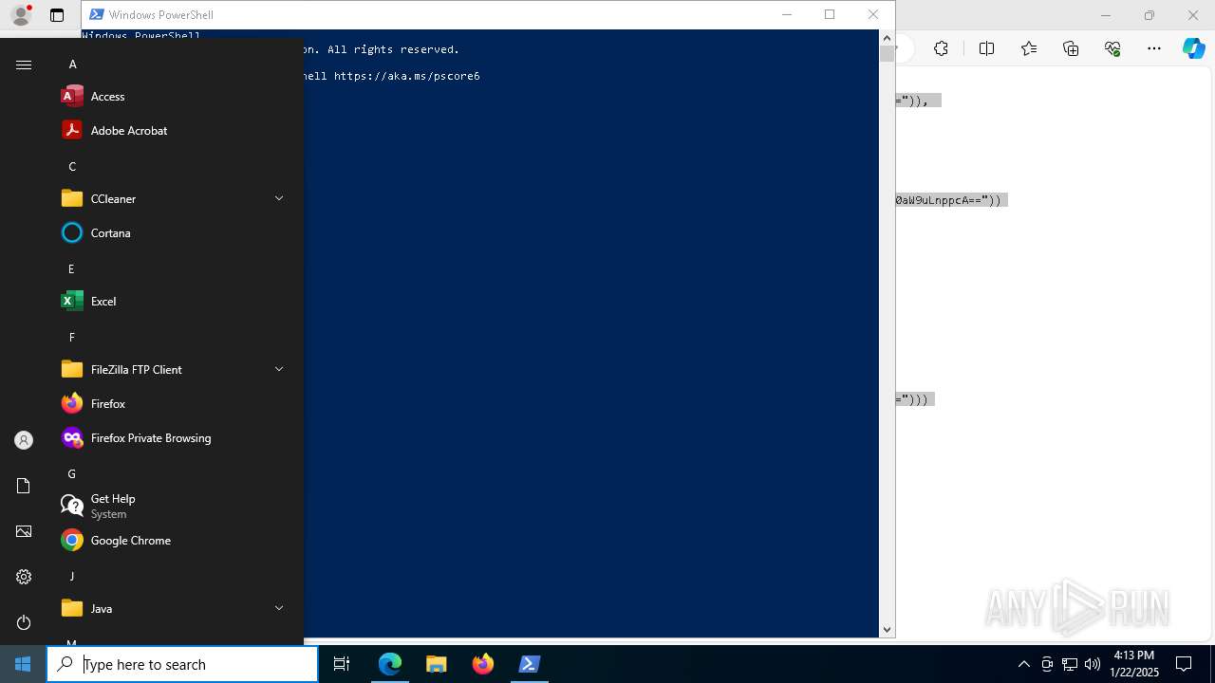Image resolution: width=1215 pixels, height=683 pixels.
Task: Jump to letter G section header
Action: (x=71, y=473)
